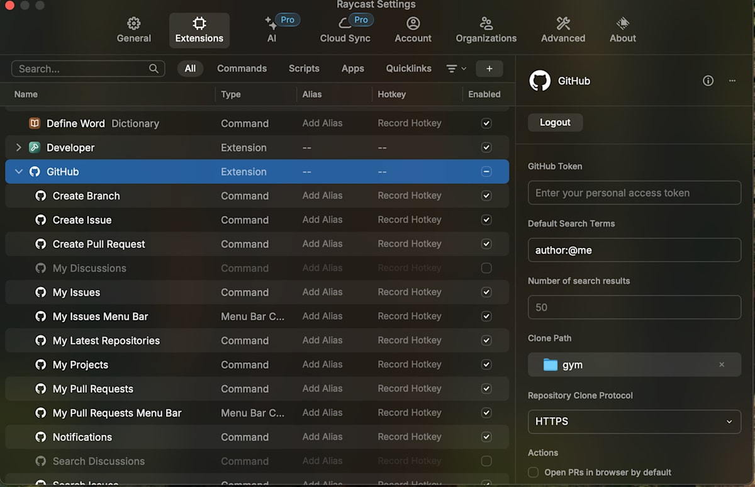Open the filter options dropdown
Screen dimensions: 755x487
(x=456, y=69)
